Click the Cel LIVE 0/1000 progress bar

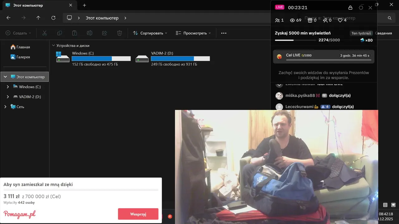point(328,60)
